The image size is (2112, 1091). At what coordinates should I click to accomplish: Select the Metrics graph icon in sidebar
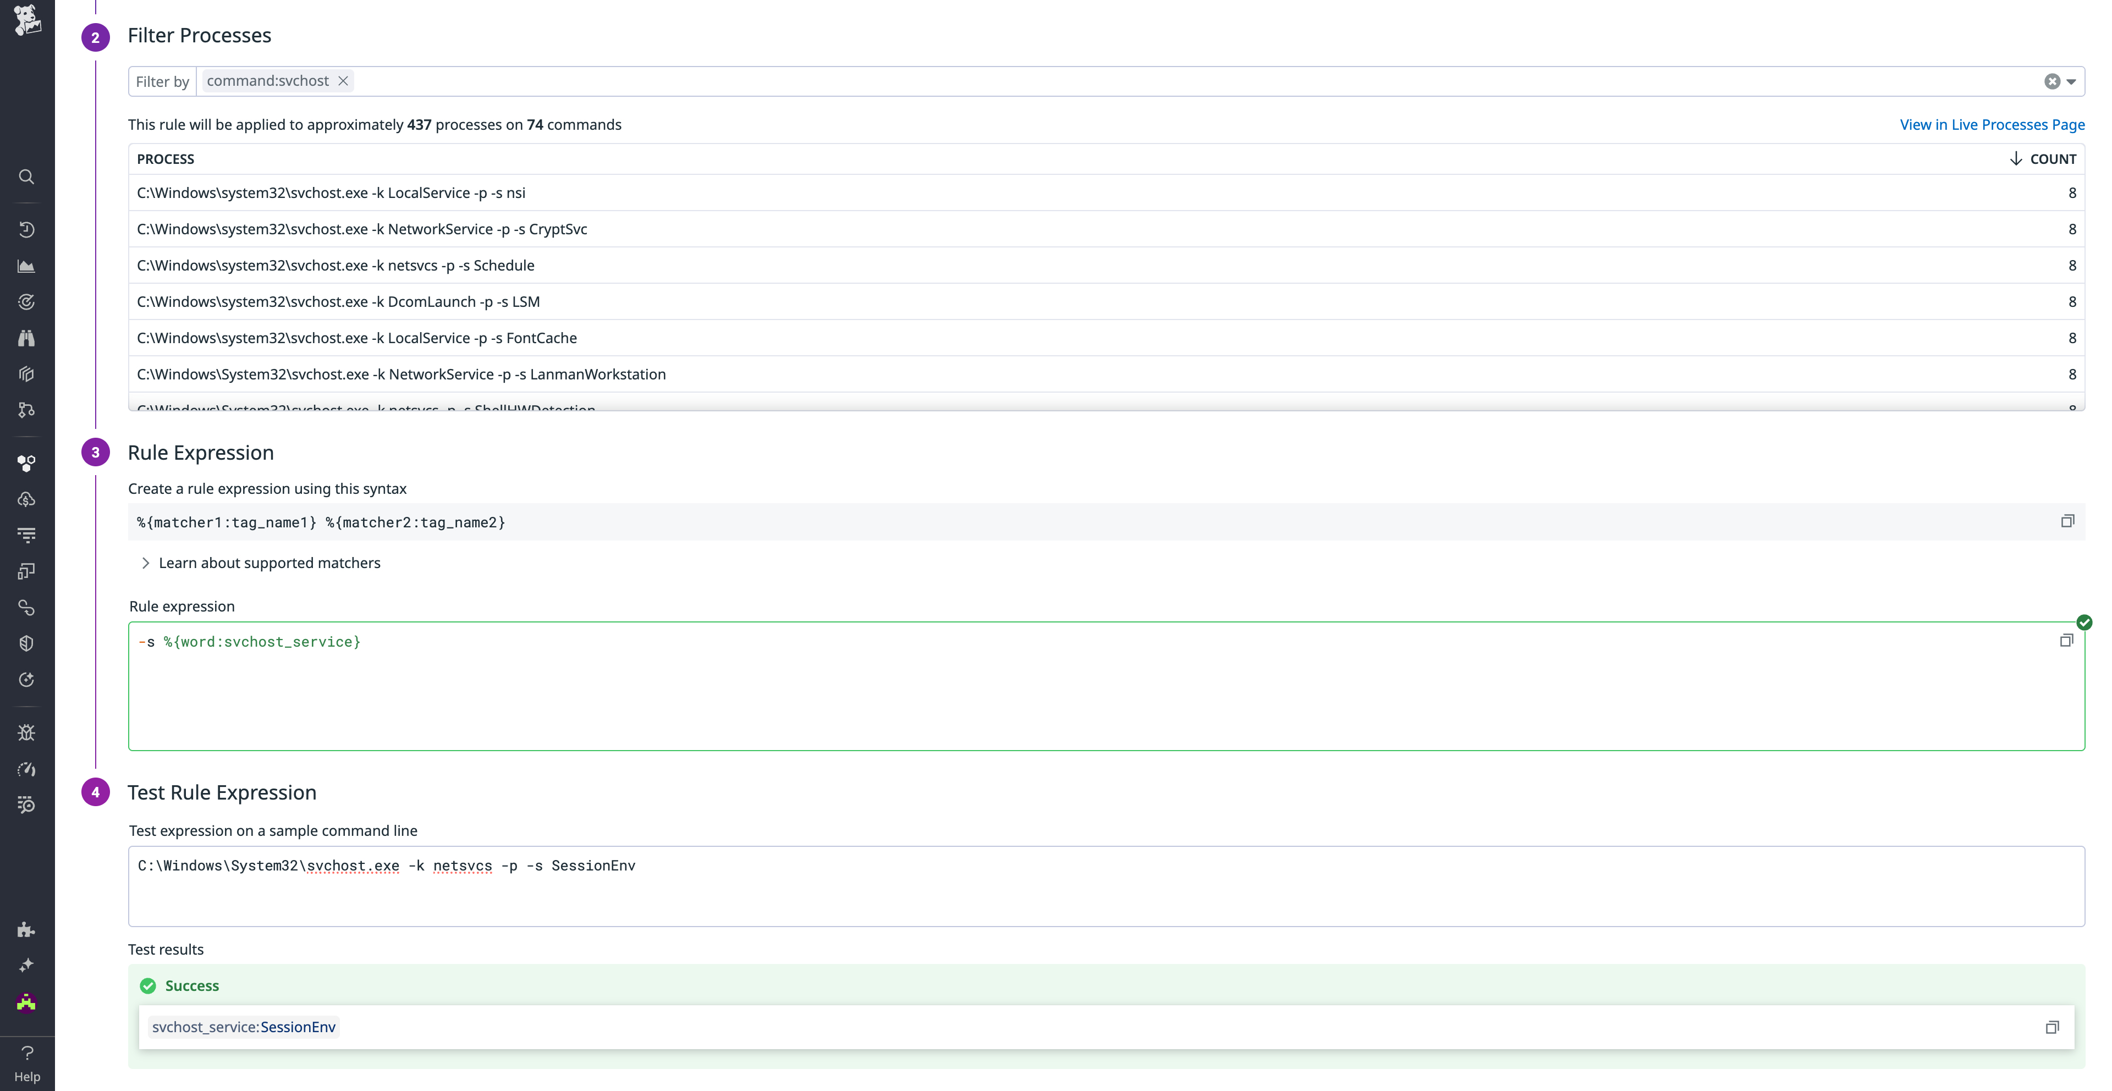click(x=26, y=266)
